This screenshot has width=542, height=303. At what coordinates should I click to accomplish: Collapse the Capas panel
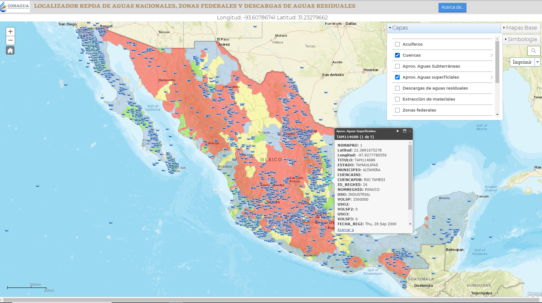point(444,28)
